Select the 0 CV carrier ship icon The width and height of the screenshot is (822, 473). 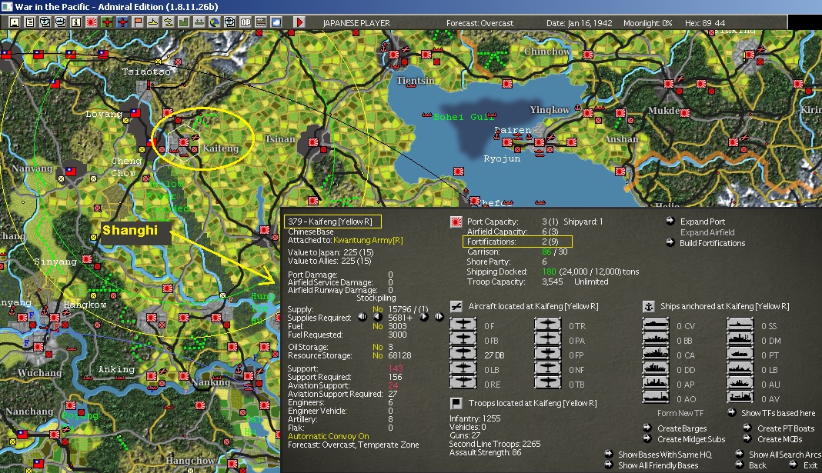(x=655, y=325)
